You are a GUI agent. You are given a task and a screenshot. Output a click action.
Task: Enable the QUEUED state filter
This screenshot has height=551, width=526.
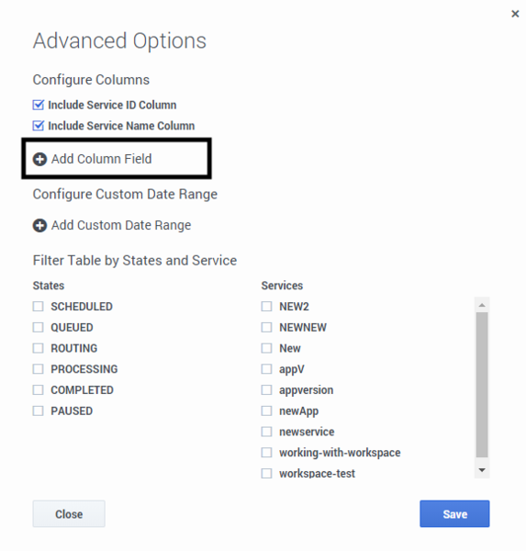coord(38,327)
